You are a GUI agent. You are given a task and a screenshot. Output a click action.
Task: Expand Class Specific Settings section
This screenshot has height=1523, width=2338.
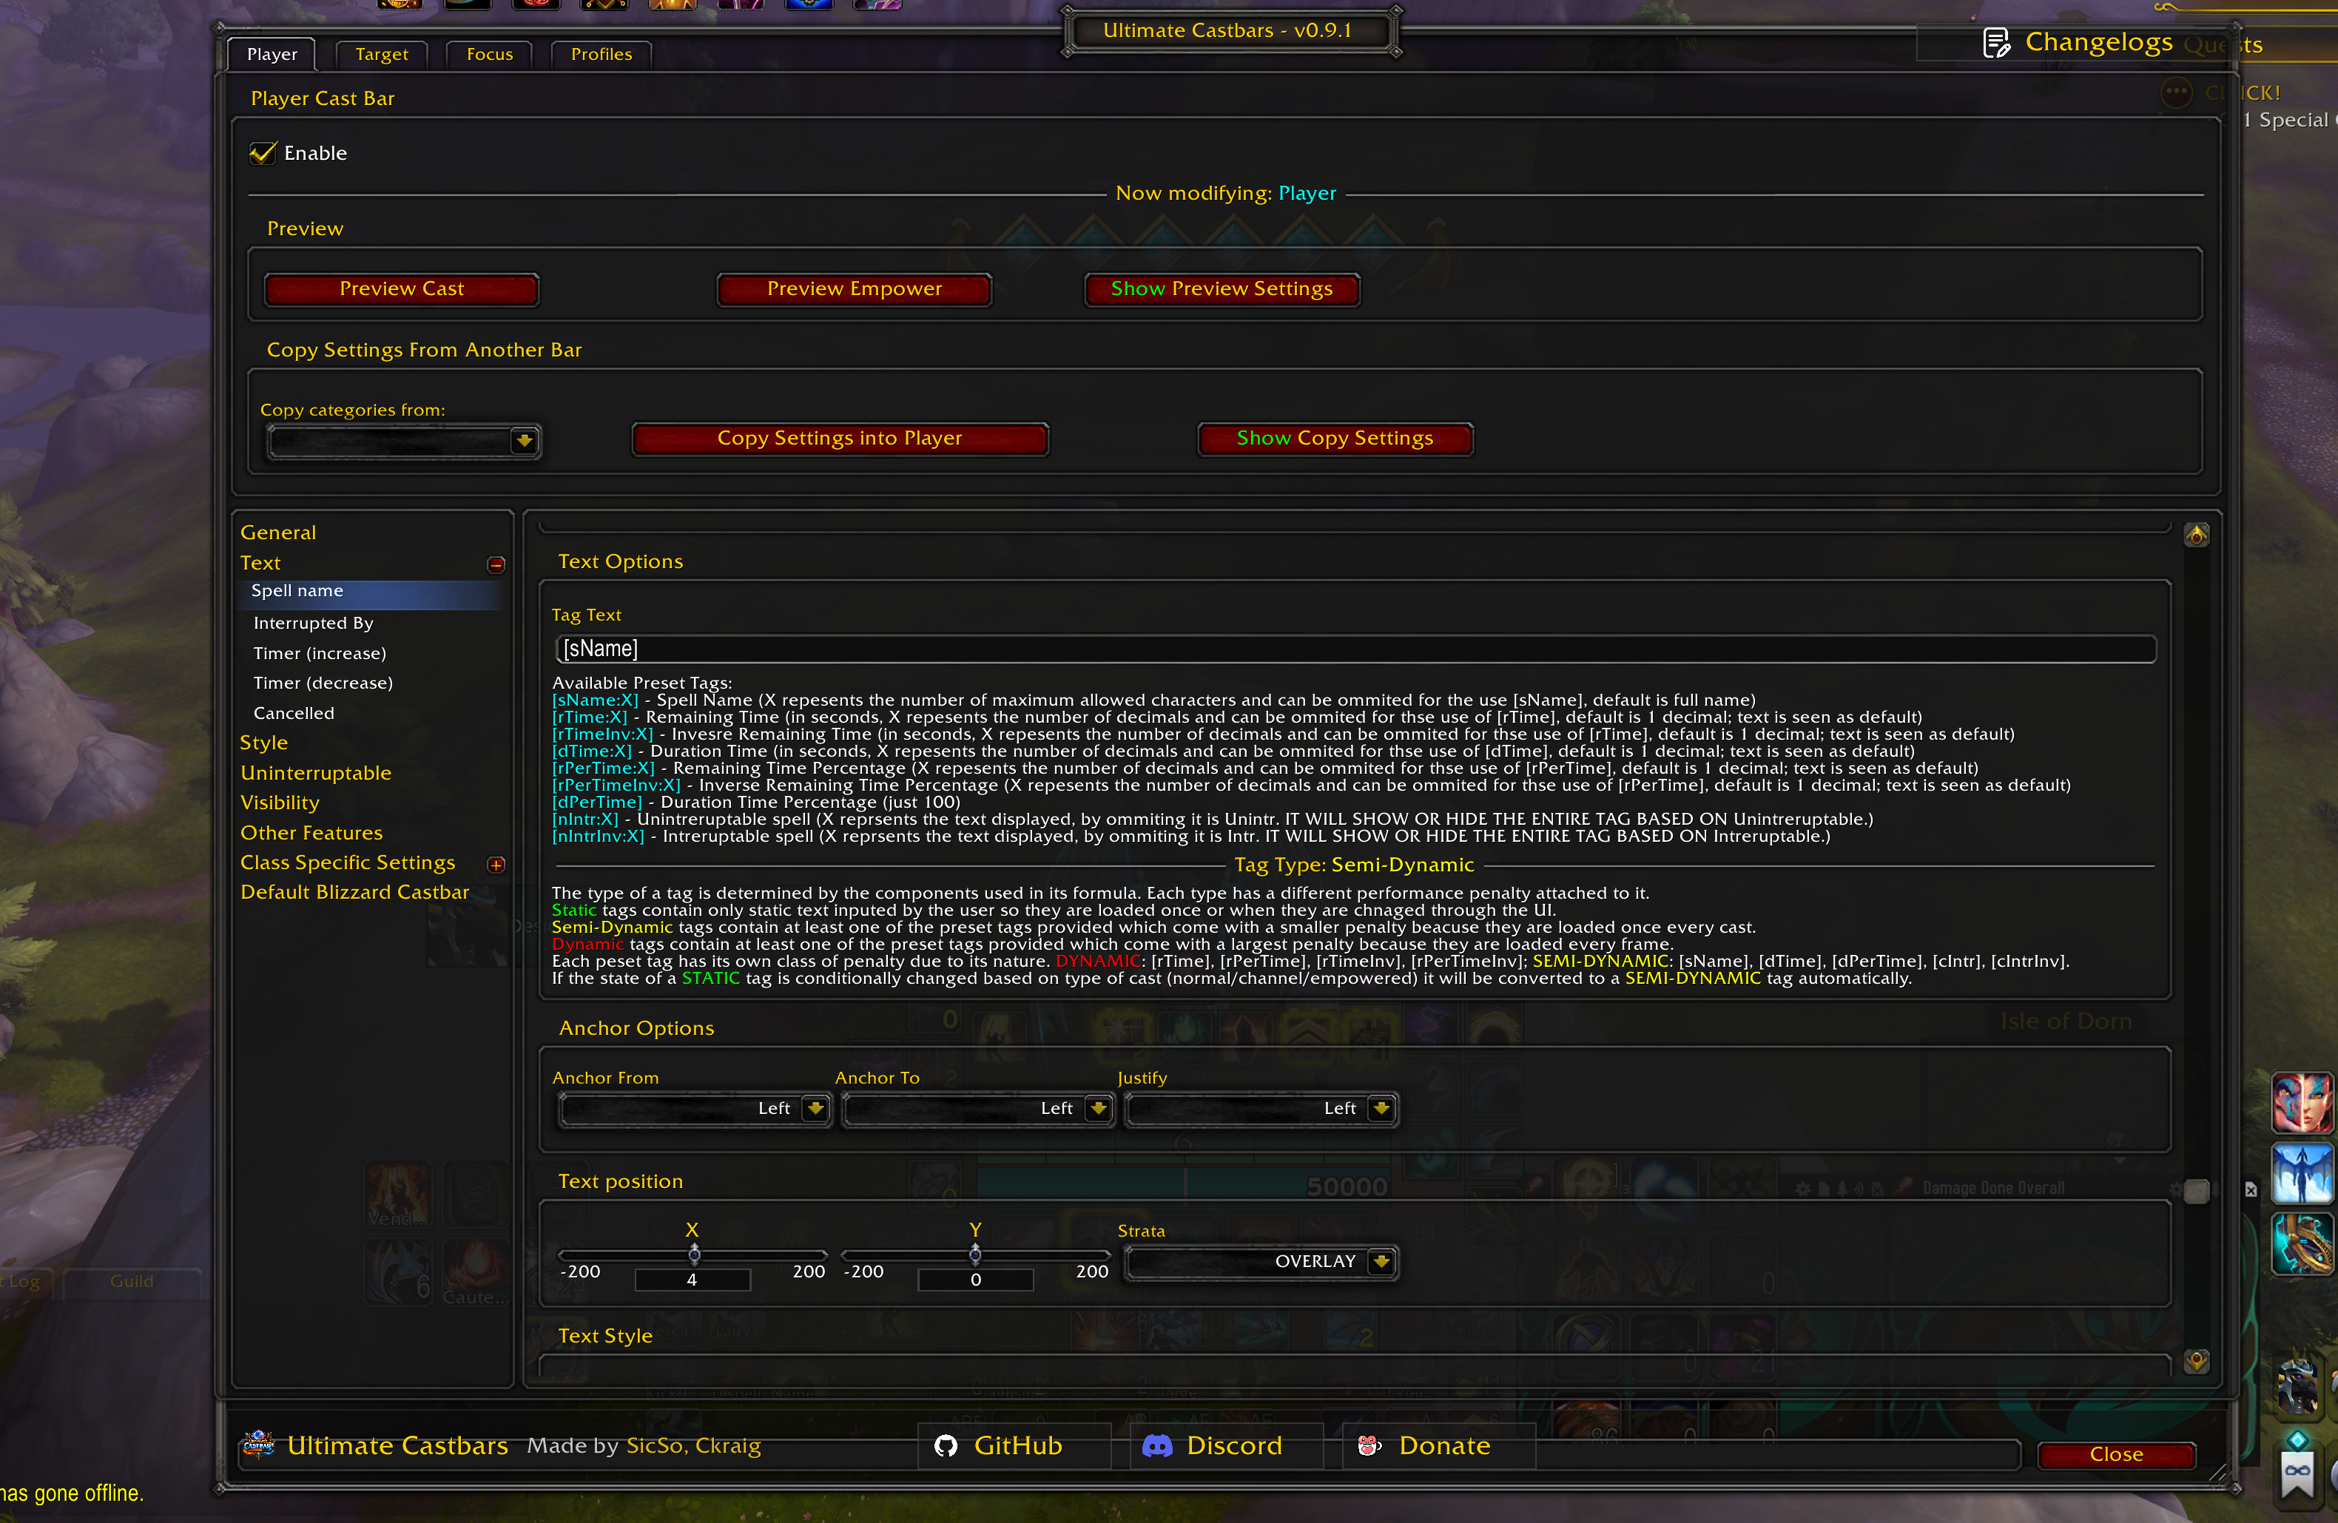(x=496, y=864)
